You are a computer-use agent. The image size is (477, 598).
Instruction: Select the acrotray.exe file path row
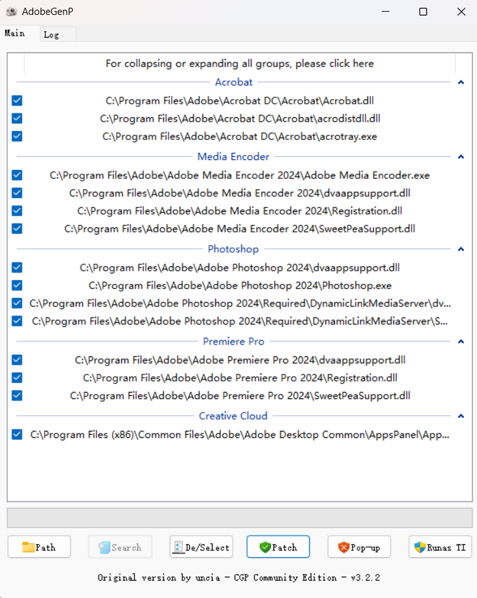pyautogui.click(x=240, y=137)
